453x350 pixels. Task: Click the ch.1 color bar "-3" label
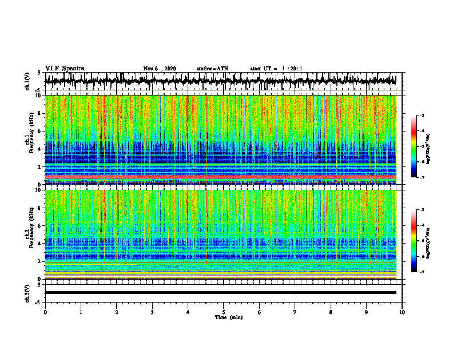(x=422, y=115)
